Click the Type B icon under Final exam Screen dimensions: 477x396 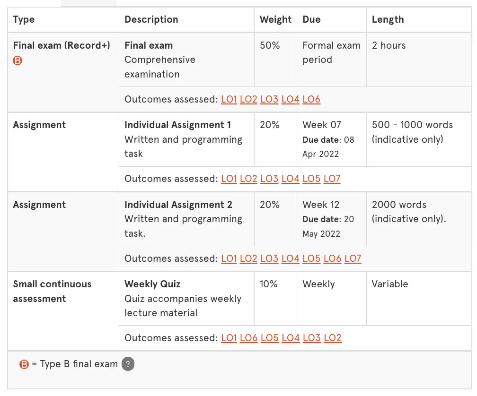(18, 60)
